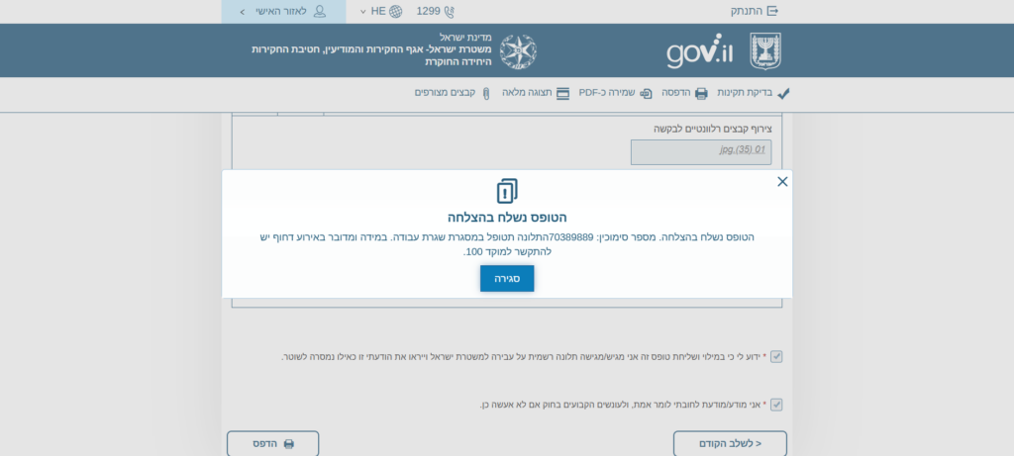Click printer icon in bottom הדפס button
Screen dimensions: 1014x456
pos(289,444)
